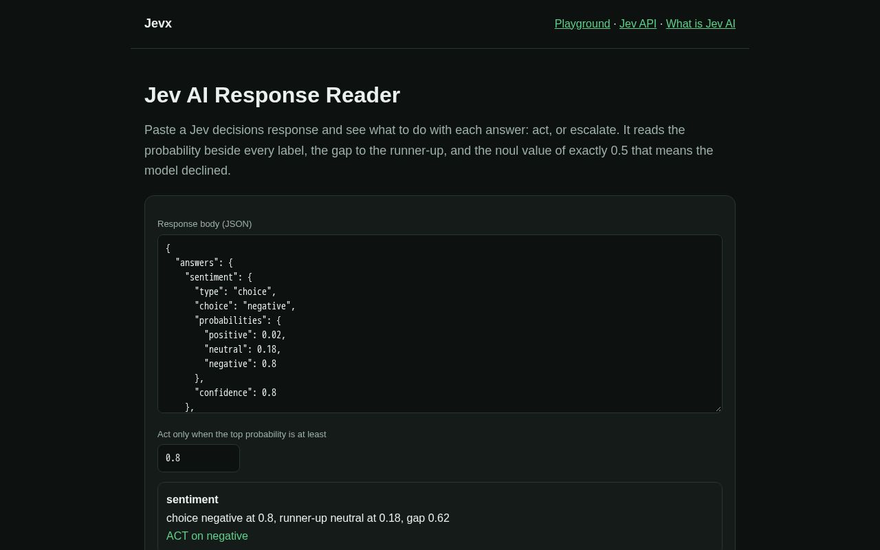Click the 'Response body (JSON)' label

pyautogui.click(x=205, y=223)
